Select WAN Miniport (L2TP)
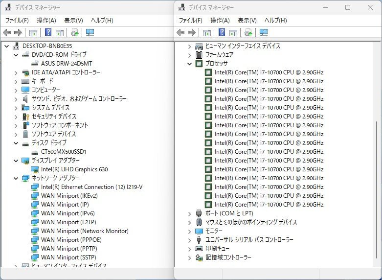The width and height of the screenshot is (382, 280). click(68, 222)
